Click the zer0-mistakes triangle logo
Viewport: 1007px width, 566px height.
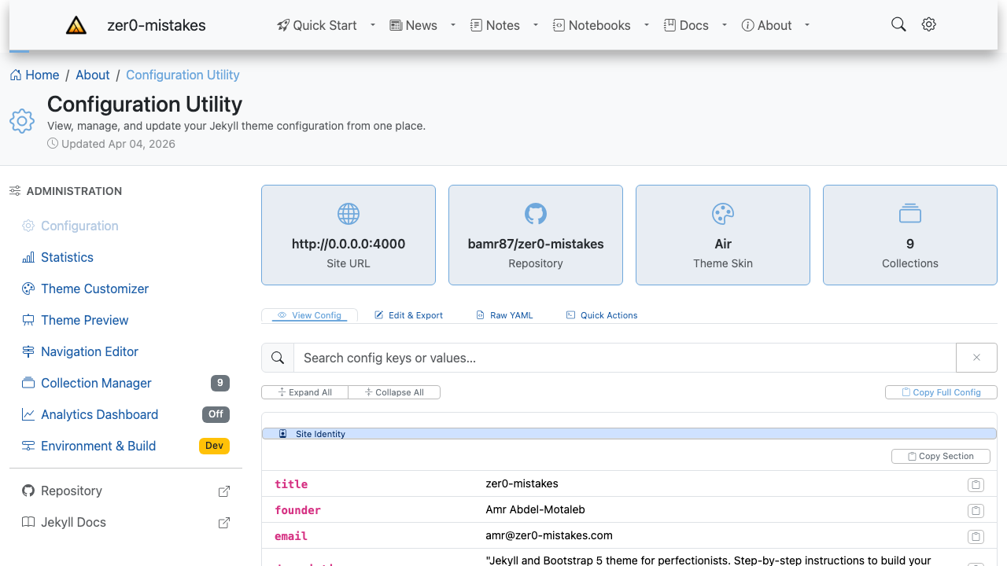coord(76,25)
